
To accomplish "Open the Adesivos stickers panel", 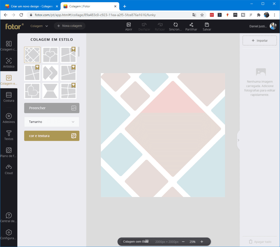I will tap(9, 118).
